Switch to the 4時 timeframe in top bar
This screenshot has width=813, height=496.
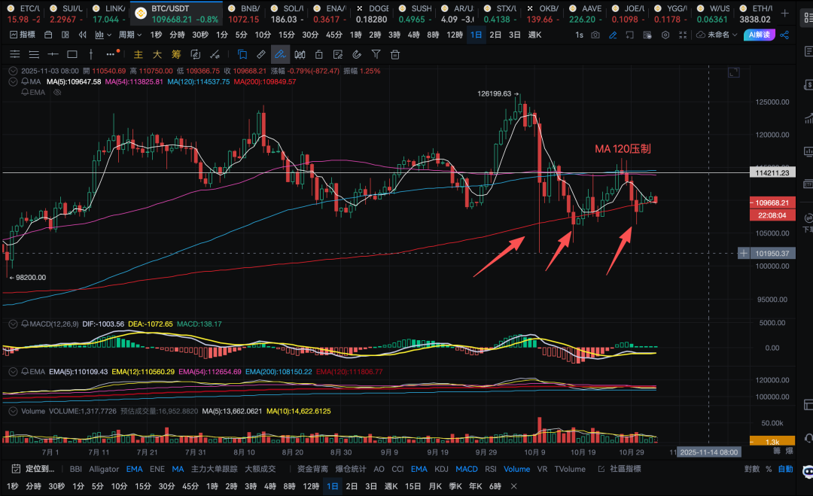[413, 35]
